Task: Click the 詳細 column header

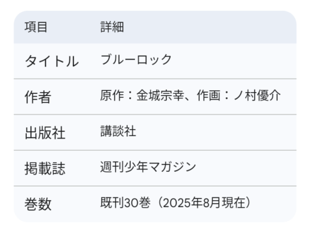Action: [x=112, y=27]
